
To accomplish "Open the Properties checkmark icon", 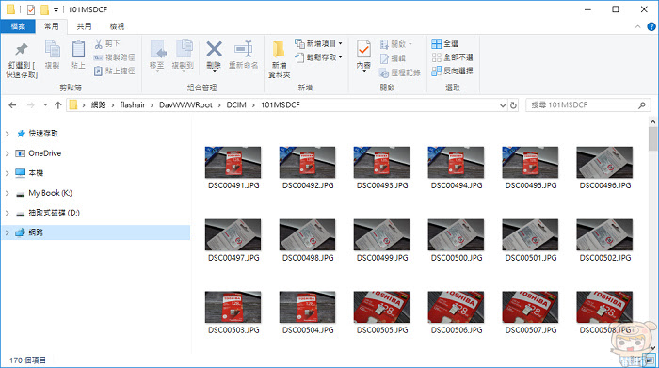I will tap(363, 50).
